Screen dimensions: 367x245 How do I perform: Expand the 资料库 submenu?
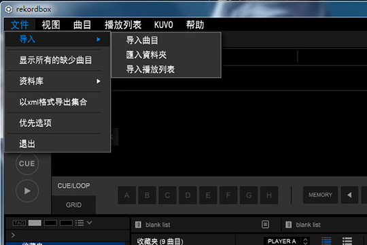57,81
